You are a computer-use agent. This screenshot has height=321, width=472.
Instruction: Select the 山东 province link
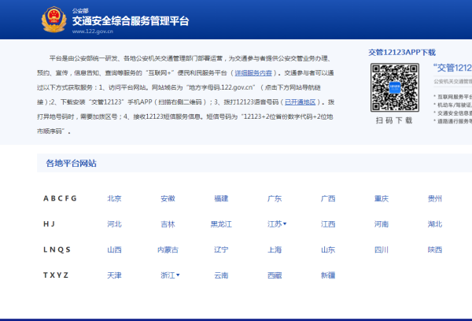click(328, 249)
